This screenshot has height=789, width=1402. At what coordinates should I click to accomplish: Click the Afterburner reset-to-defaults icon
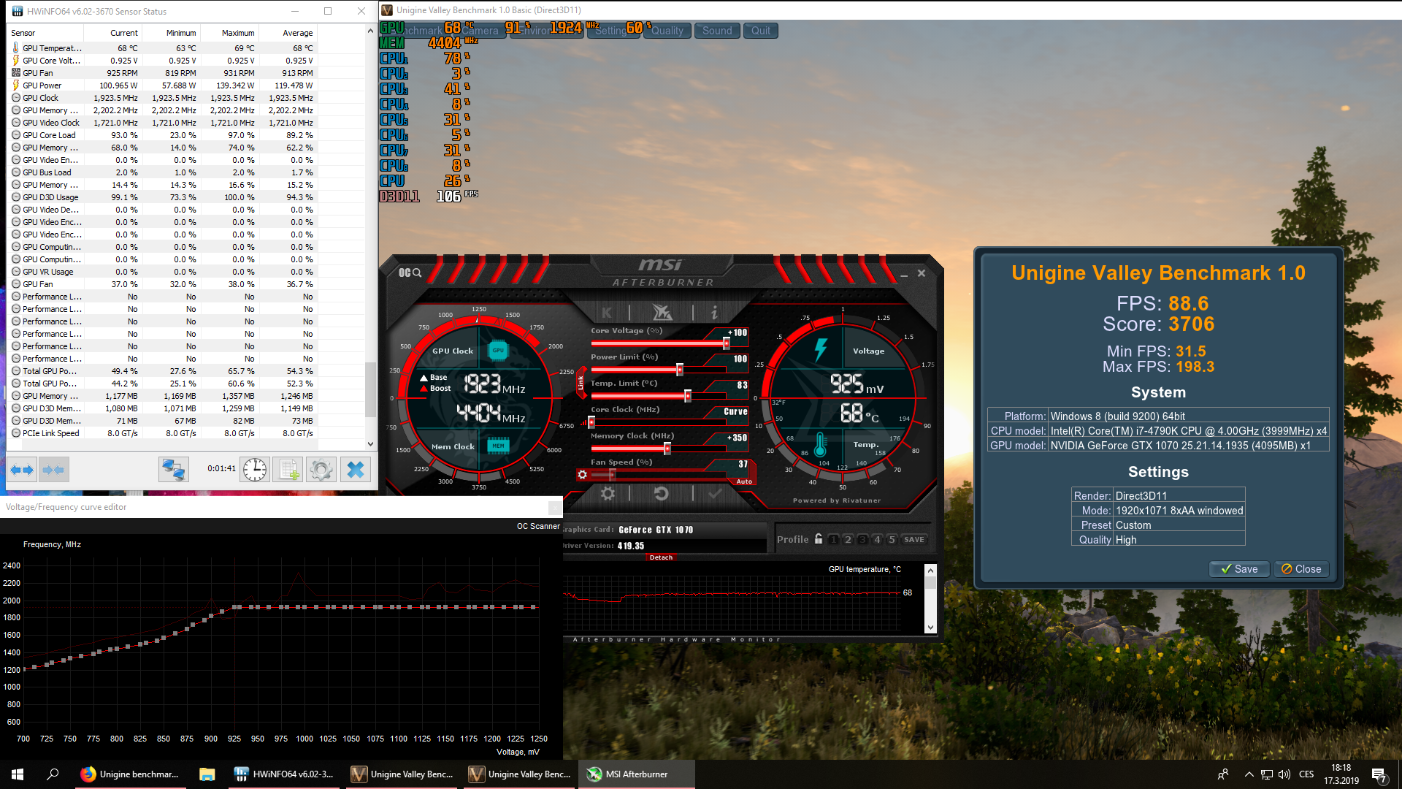coord(661,494)
